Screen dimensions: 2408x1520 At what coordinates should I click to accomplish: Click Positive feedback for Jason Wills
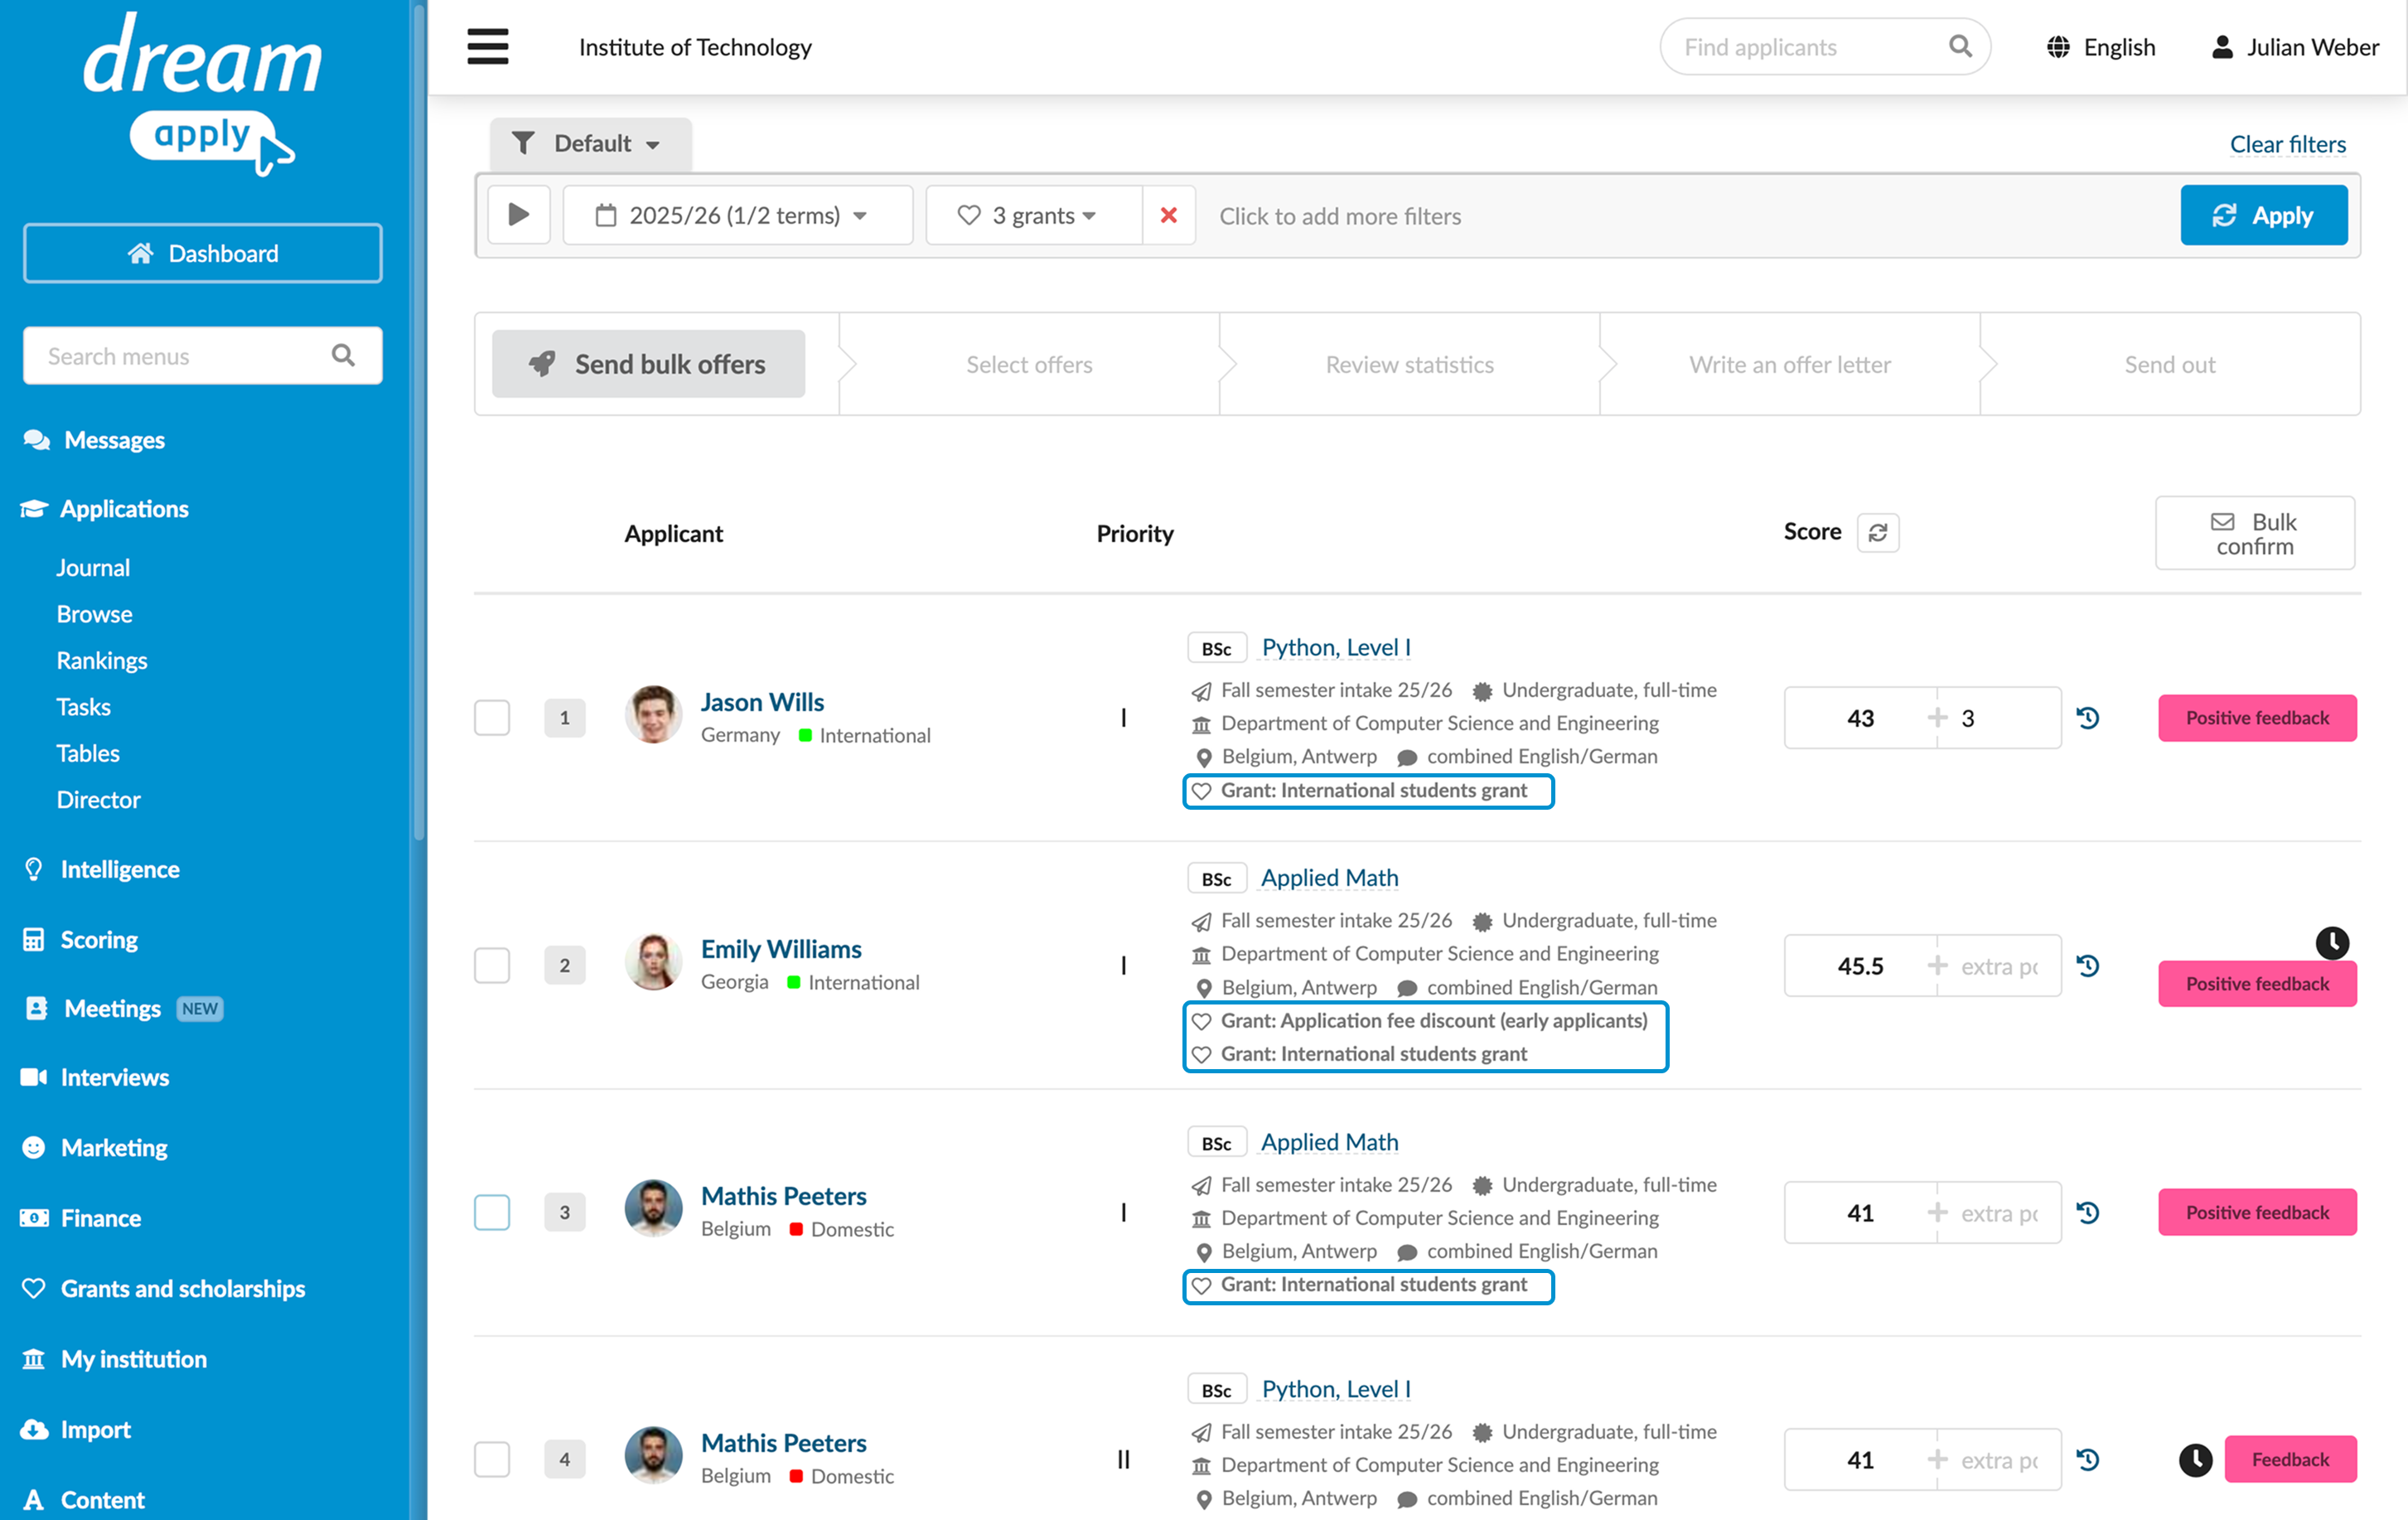pyautogui.click(x=2257, y=717)
